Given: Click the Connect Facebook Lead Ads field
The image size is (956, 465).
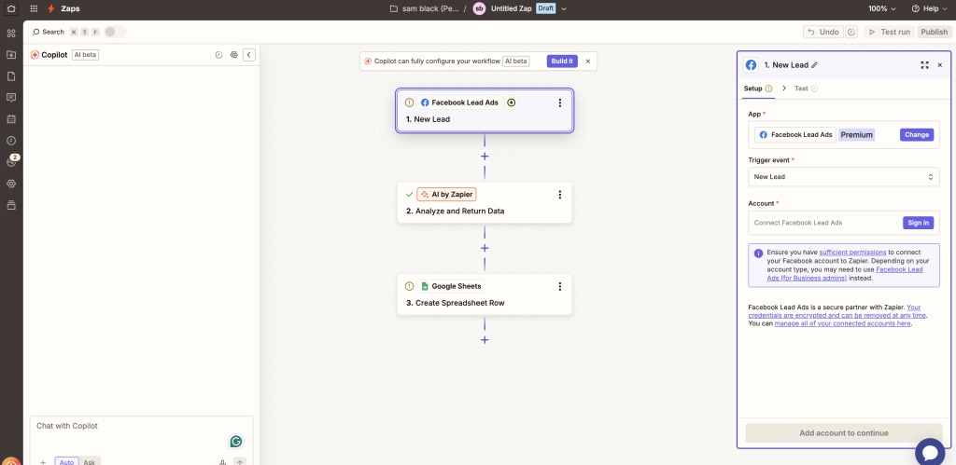Looking at the screenshot, I should tap(844, 223).
